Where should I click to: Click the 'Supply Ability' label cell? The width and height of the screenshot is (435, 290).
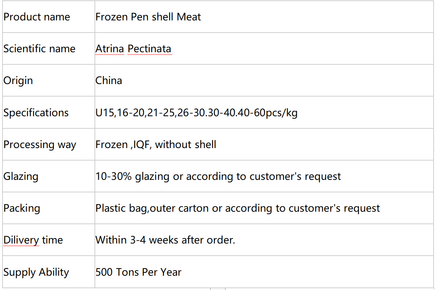coord(48,272)
